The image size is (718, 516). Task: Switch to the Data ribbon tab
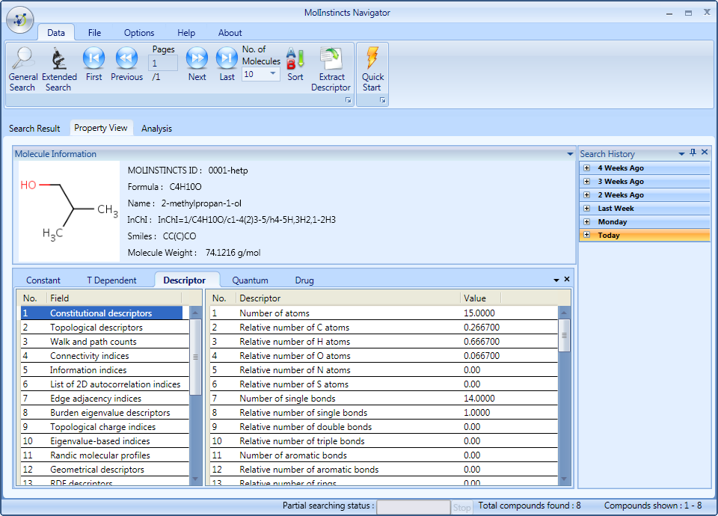[x=56, y=32]
